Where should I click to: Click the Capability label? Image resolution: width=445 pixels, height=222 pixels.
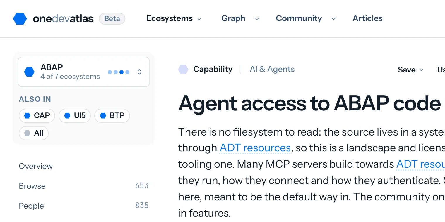(213, 69)
